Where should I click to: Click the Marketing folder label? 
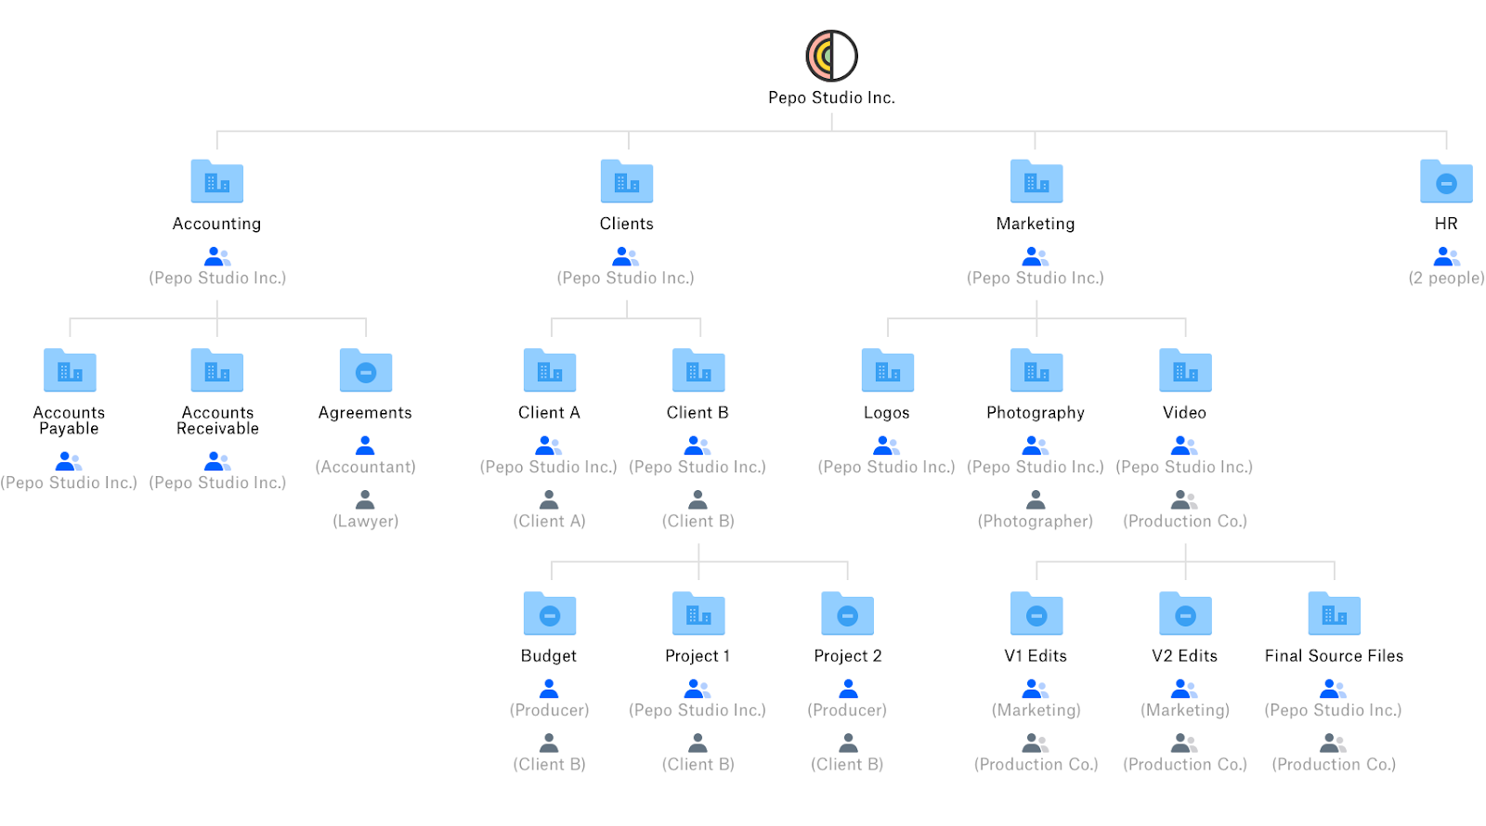pos(1036,224)
